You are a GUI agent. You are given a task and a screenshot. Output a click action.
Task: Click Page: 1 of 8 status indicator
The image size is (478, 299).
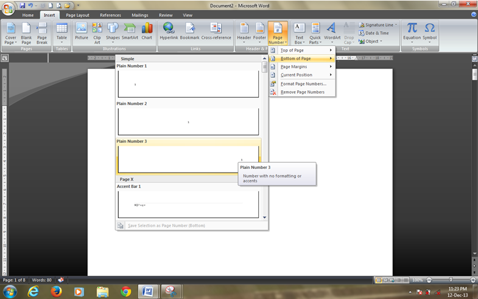click(x=14, y=280)
